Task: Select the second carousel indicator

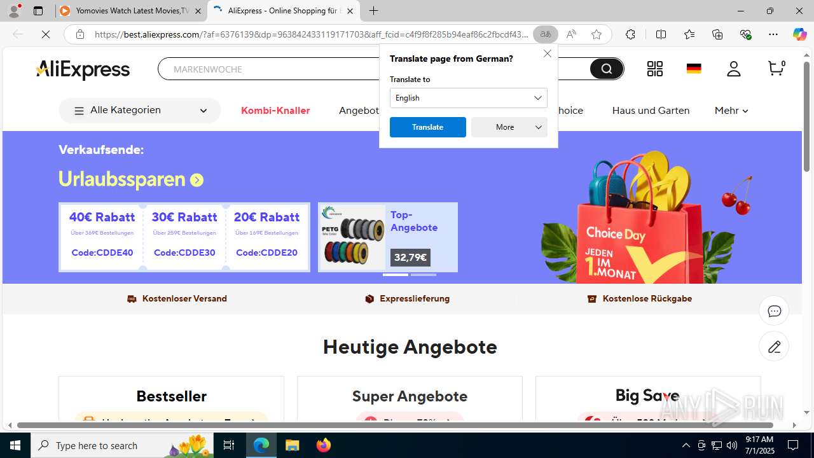Action: point(424,274)
